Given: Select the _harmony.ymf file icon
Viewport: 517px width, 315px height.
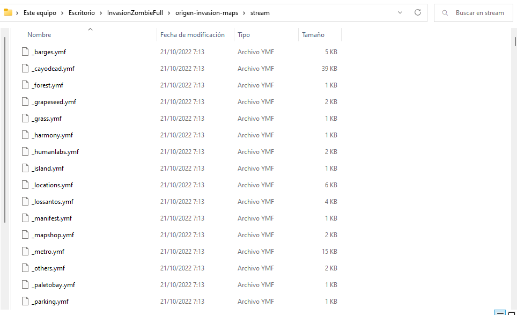Looking at the screenshot, I should click(x=25, y=135).
